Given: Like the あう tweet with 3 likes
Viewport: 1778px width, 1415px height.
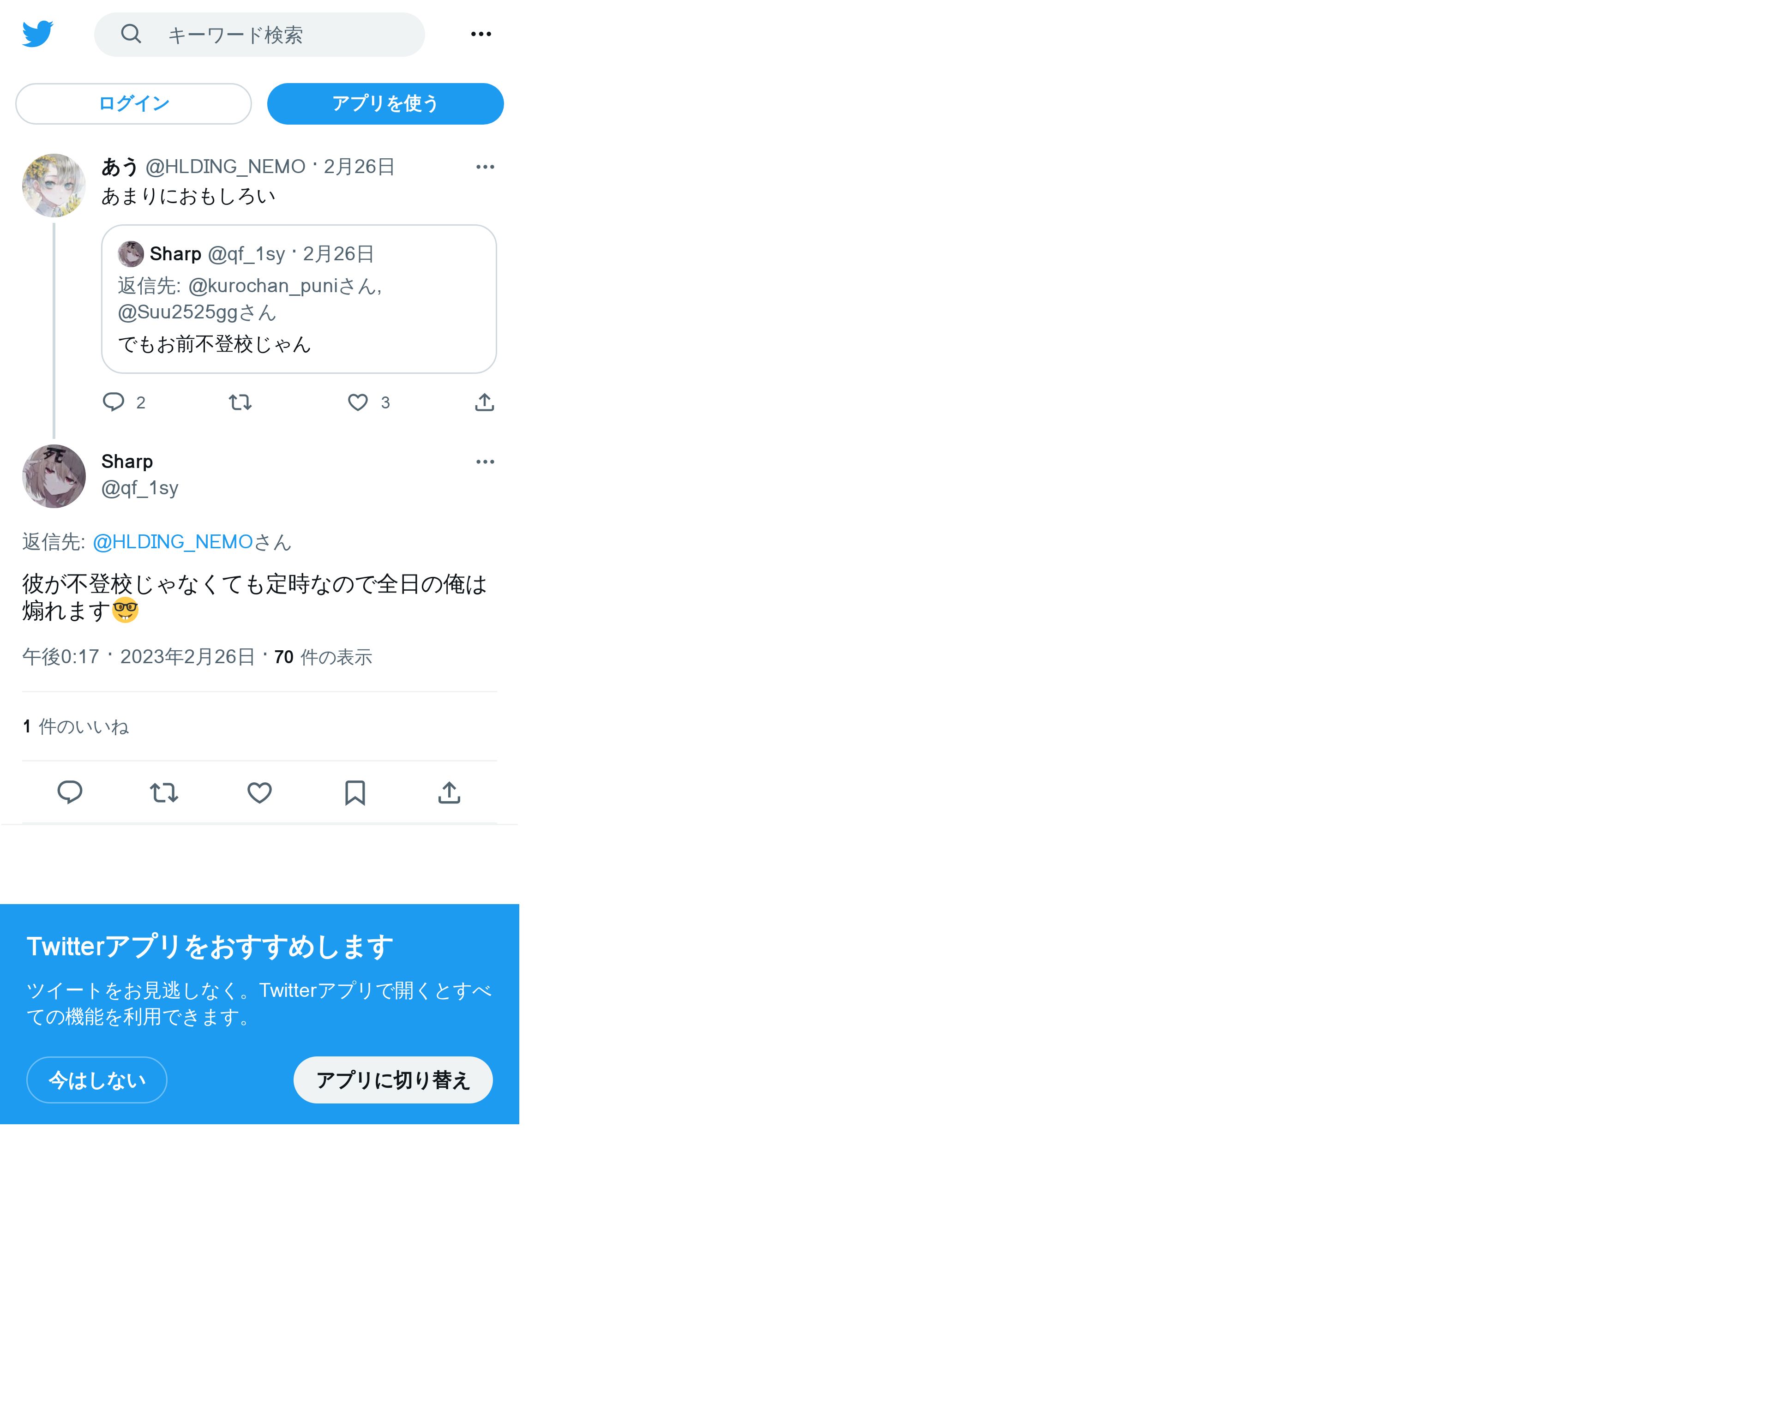Looking at the screenshot, I should pos(358,402).
